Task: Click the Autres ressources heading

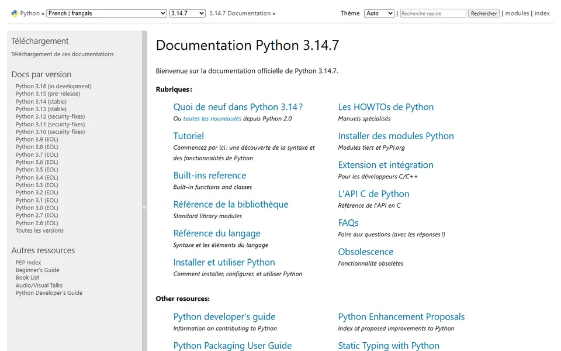Action: point(43,250)
